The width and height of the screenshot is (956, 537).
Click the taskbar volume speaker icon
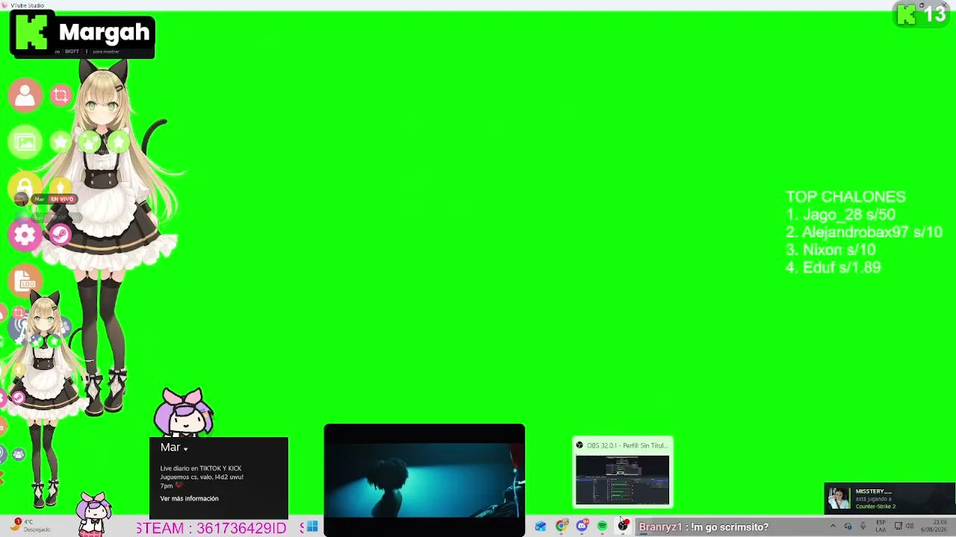click(910, 527)
